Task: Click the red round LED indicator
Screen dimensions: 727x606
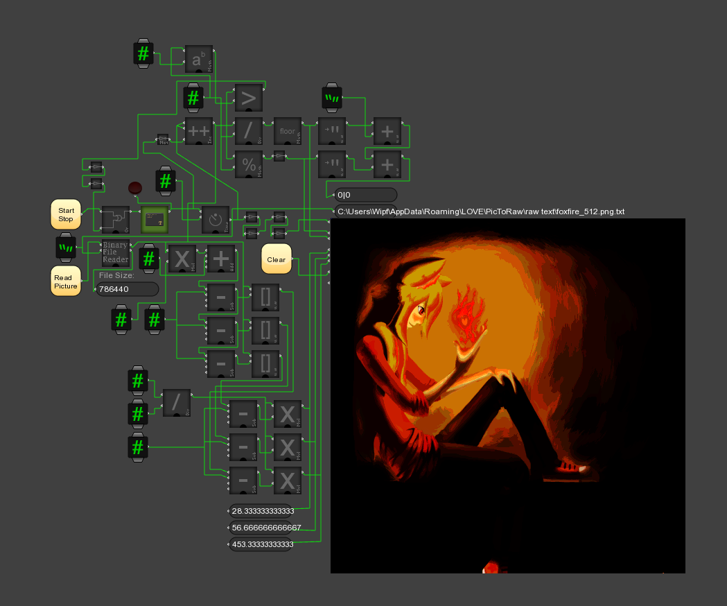Action: (134, 187)
